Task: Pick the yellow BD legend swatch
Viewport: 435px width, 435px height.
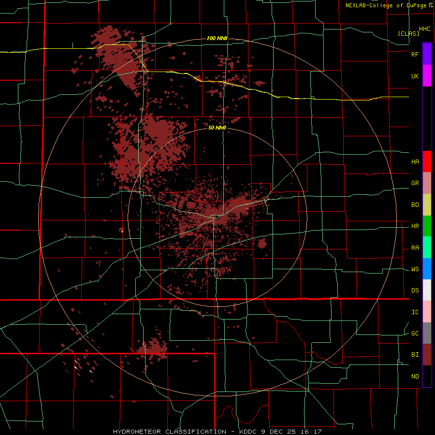Action: (427, 205)
